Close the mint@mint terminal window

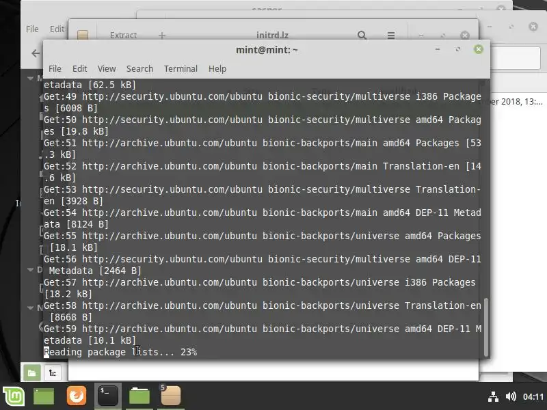point(478,49)
